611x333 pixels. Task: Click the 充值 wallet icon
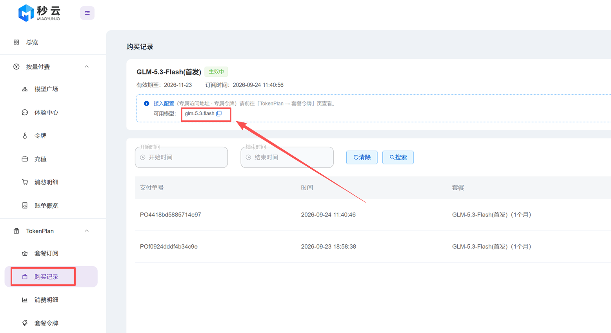25,159
